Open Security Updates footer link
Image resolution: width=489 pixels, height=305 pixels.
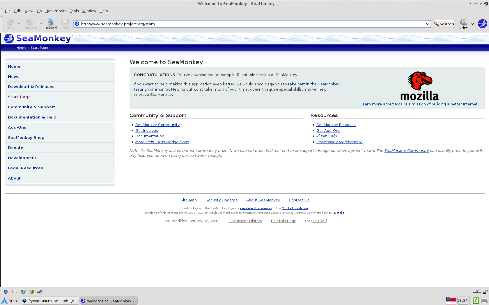coord(222,200)
